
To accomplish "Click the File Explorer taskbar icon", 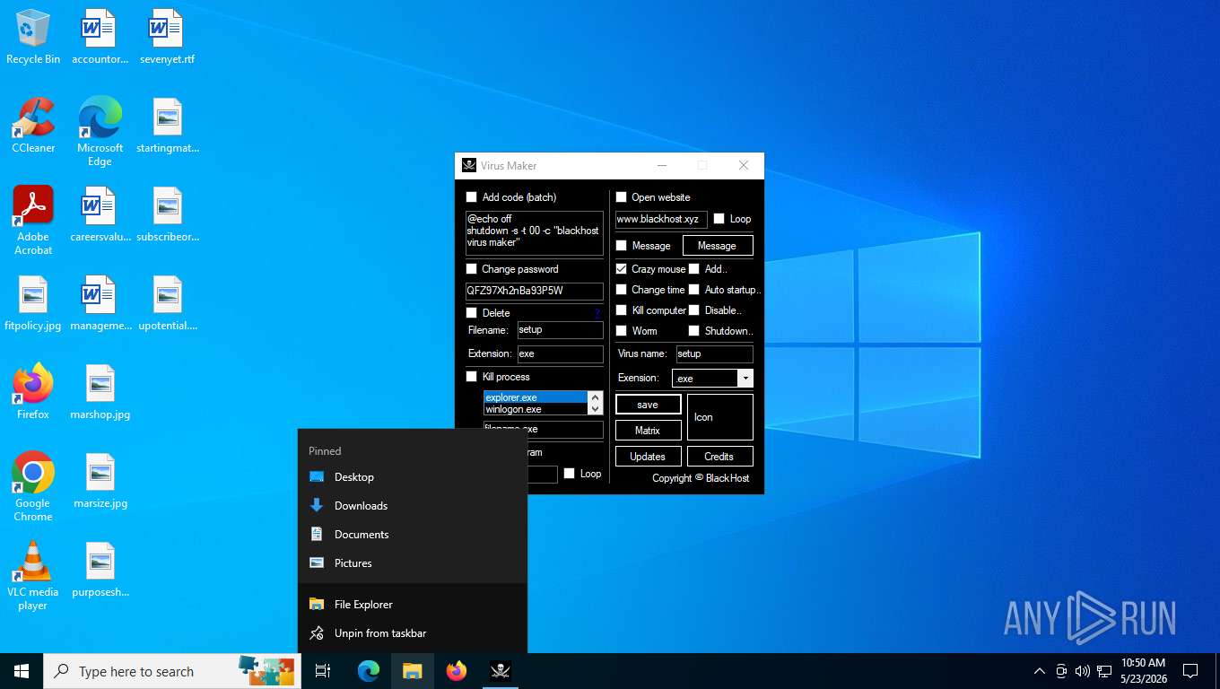I will tap(413, 671).
